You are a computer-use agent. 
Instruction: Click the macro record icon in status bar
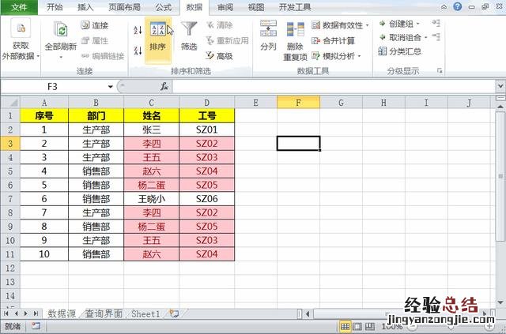[x=36, y=326]
